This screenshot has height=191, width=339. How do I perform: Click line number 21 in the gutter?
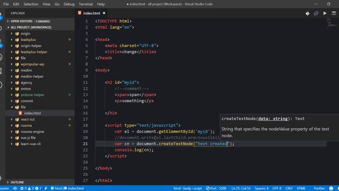[85, 144]
